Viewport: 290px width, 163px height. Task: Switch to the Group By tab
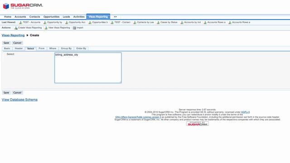(x=66, y=48)
